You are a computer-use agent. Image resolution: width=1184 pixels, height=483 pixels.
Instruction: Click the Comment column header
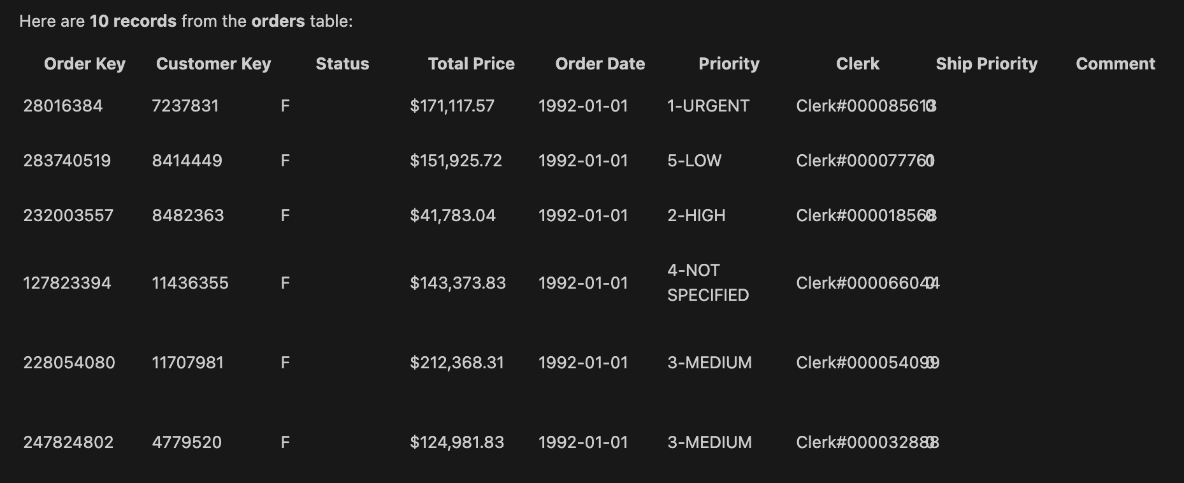coord(1115,64)
